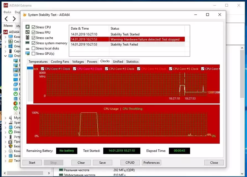This screenshot has width=247, height=177.
Task: Select the AIDA64 root icon in the tree
Action: [x=6, y=32]
